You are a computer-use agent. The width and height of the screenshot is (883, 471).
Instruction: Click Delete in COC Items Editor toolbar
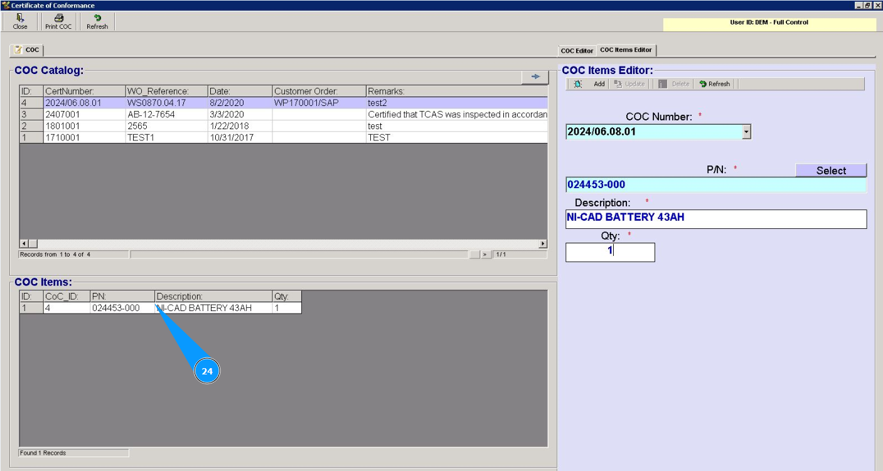(x=674, y=84)
